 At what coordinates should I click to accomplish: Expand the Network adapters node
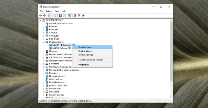pyautogui.click(x=43, y=76)
